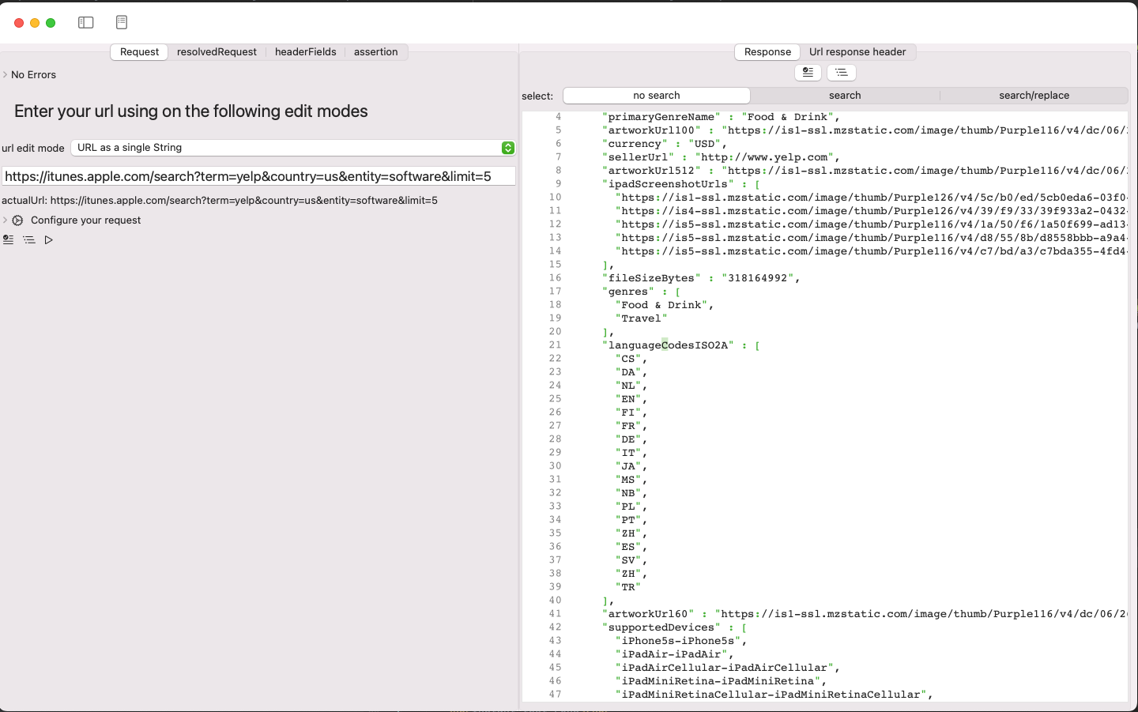Click the IT language code line
The height and width of the screenshot is (712, 1138).
pos(631,453)
